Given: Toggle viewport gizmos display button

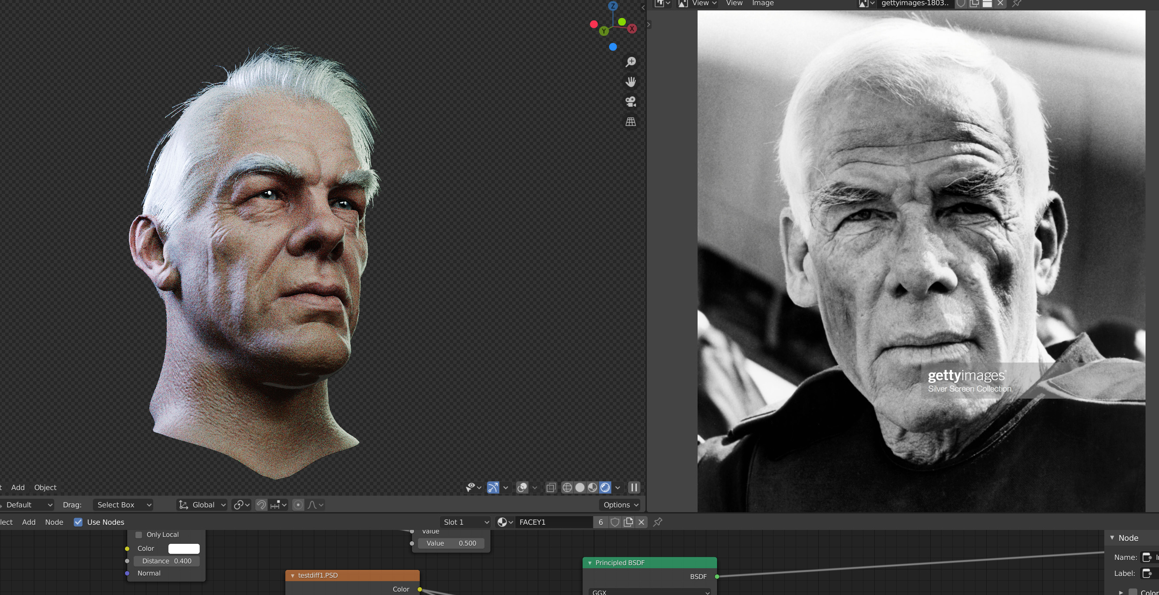Looking at the screenshot, I should click(493, 487).
